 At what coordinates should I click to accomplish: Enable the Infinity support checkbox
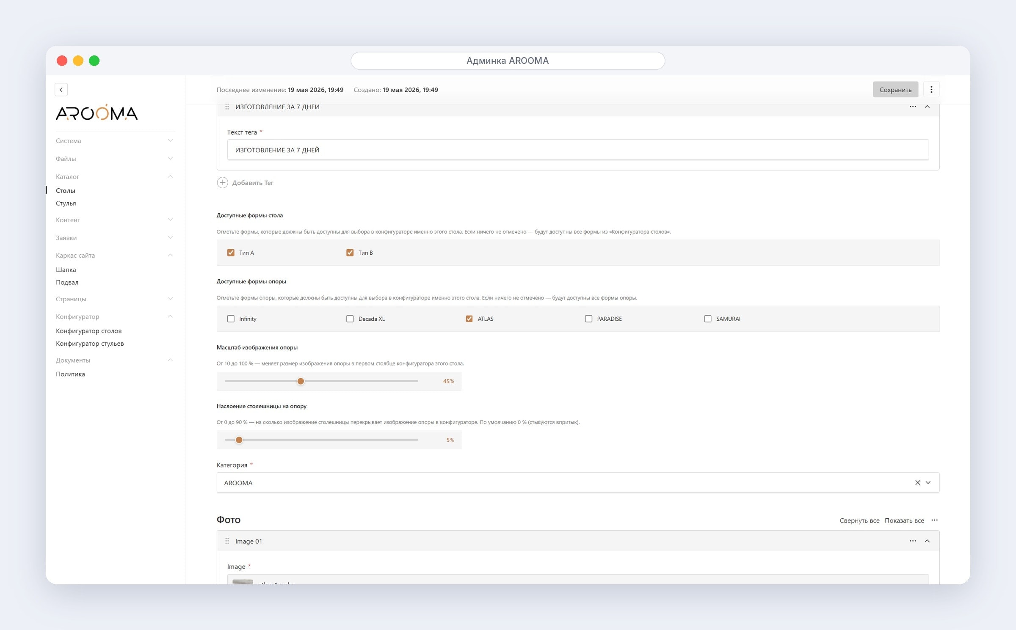(231, 319)
